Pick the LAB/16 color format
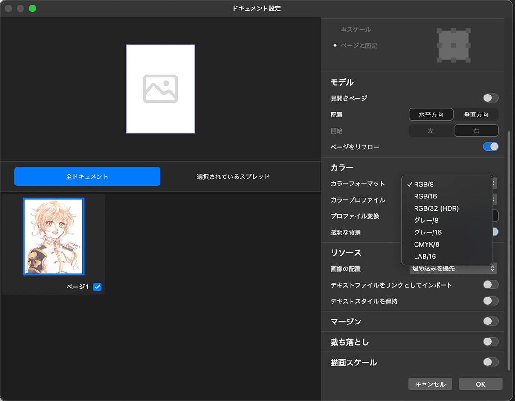 click(x=425, y=257)
